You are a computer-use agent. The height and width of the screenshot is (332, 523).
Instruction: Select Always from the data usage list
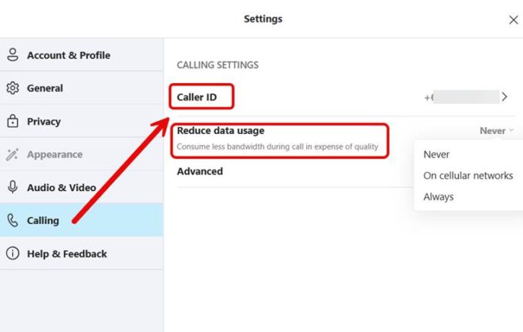tap(439, 196)
